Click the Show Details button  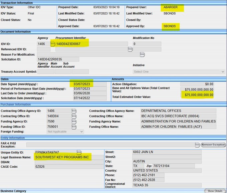pyautogui.click(x=215, y=191)
